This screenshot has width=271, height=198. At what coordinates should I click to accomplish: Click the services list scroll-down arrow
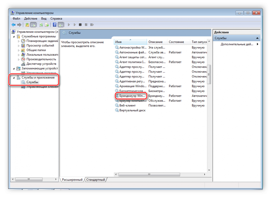tap(209, 170)
